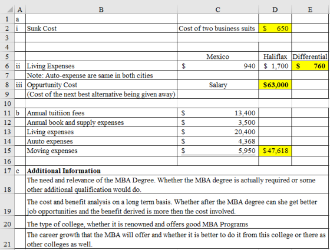Click the 4,368 value cell
Image resolution: width=330 pixels, height=250 pixels.
pos(217,141)
